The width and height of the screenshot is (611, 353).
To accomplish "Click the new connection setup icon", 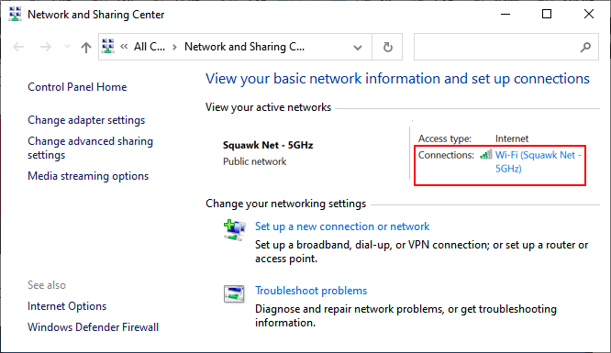I will pos(234,230).
